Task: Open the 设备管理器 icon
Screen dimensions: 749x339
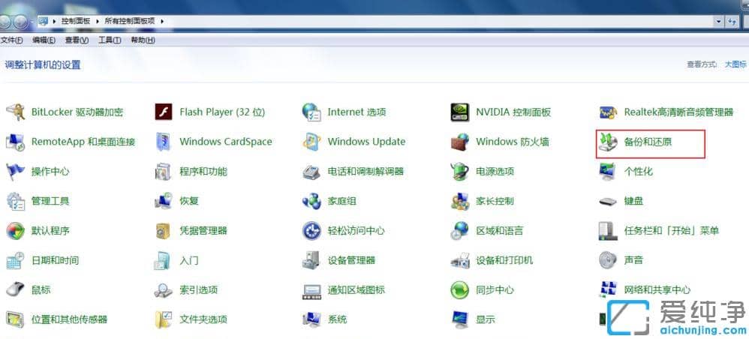Action: coord(311,260)
